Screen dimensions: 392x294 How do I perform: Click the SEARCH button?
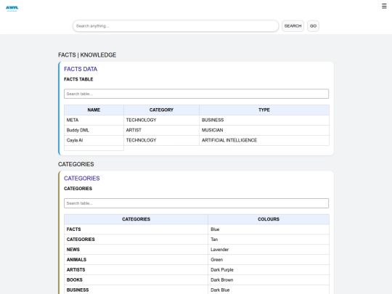[x=293, y=26]
